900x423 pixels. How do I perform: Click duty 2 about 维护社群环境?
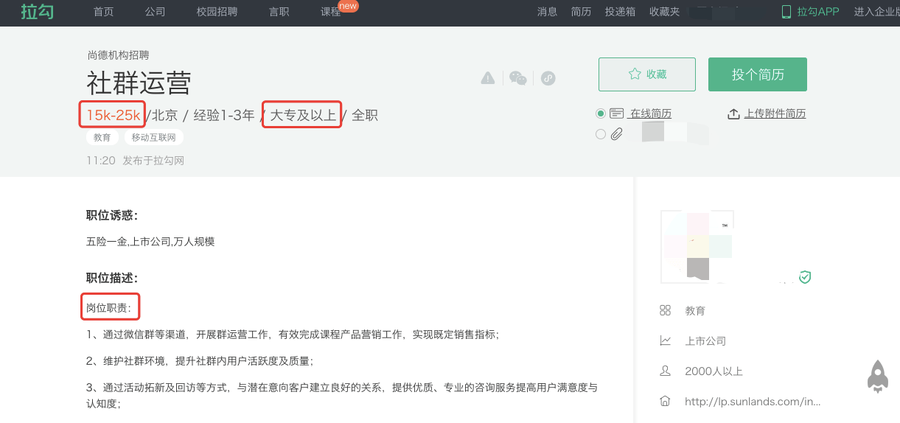point(200,361)
